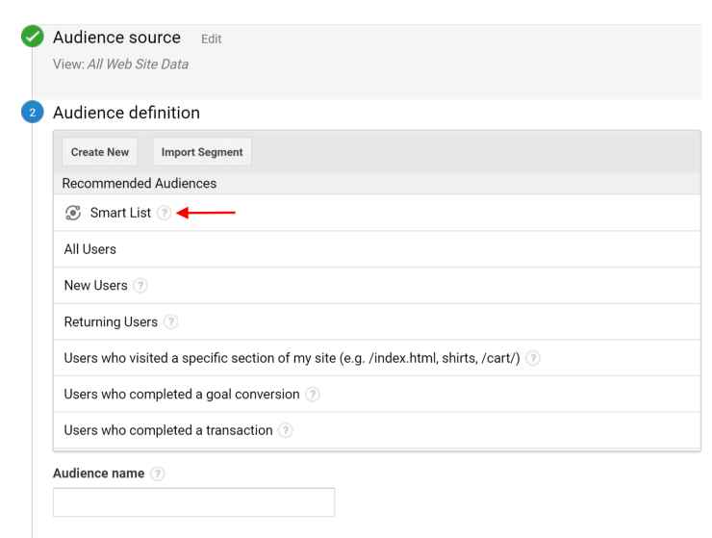
Task: Open help icon next to New Users
Action: pos(140,285)
